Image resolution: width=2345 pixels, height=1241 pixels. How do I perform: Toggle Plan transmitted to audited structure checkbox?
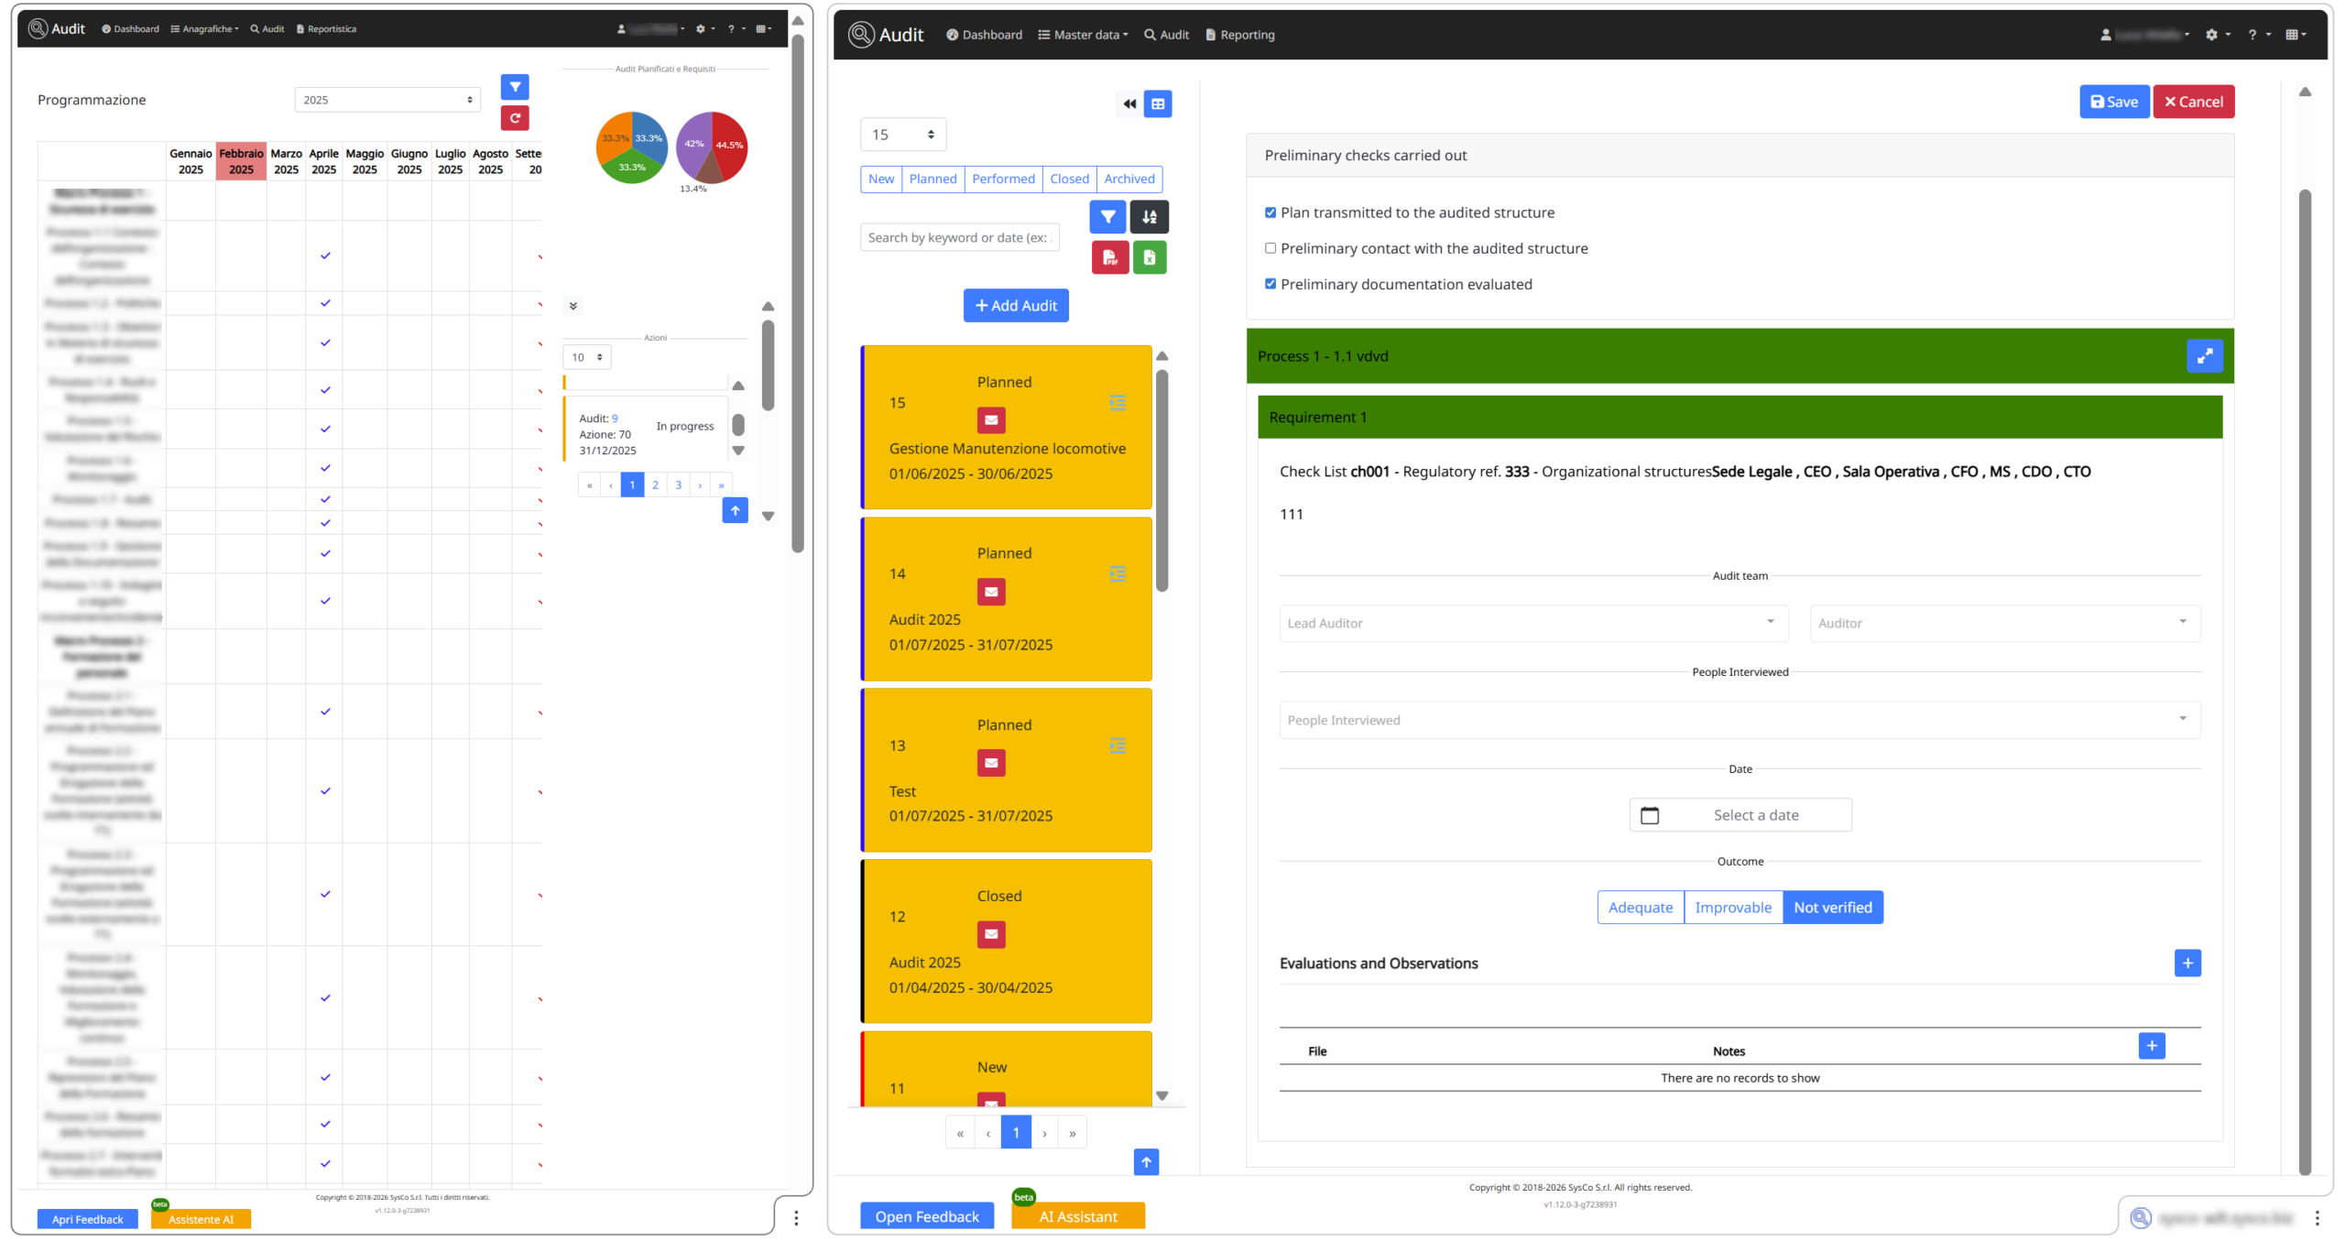pyautogui.click(x=1271, y=212)
